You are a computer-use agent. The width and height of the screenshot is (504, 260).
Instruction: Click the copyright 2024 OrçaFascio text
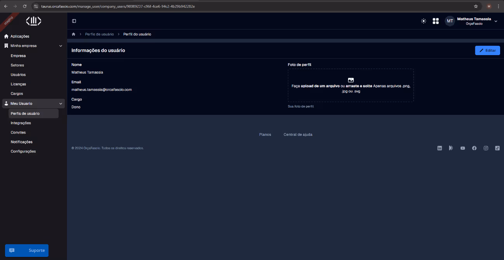pyautogui.click(x=107, y=148)
